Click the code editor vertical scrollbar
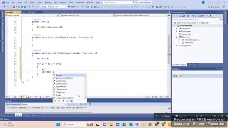The image size is (228, 128). coord(169,49)
